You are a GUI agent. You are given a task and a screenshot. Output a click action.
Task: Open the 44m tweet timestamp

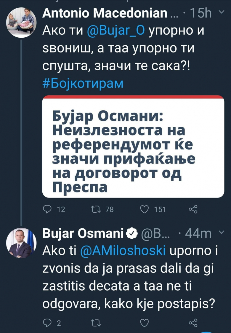[198, 234]
